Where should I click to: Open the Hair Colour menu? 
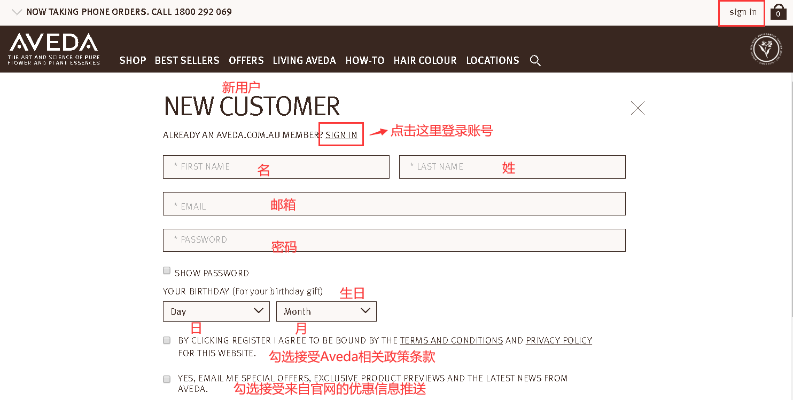click(x=425, y=60)
